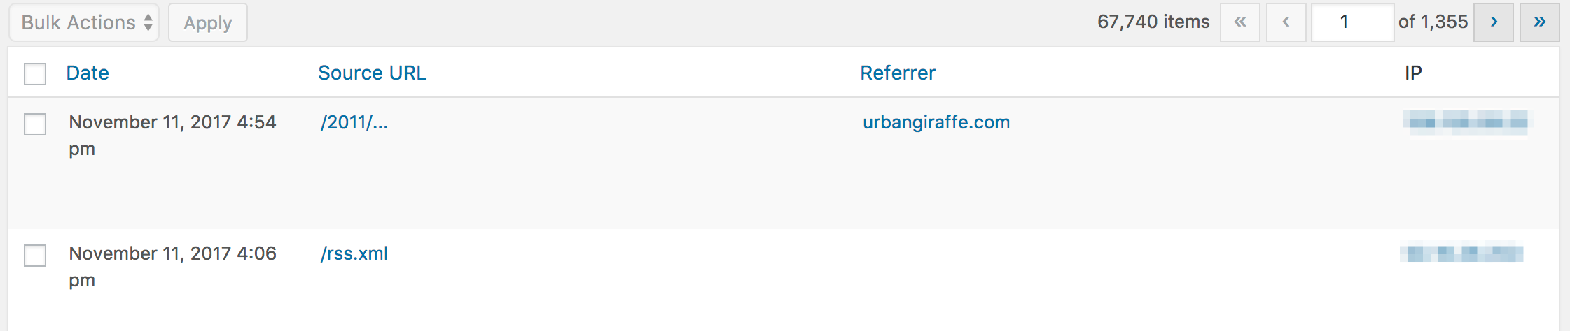Sort by the Date column header
The image size is (1570, 331).
(88, 73)
